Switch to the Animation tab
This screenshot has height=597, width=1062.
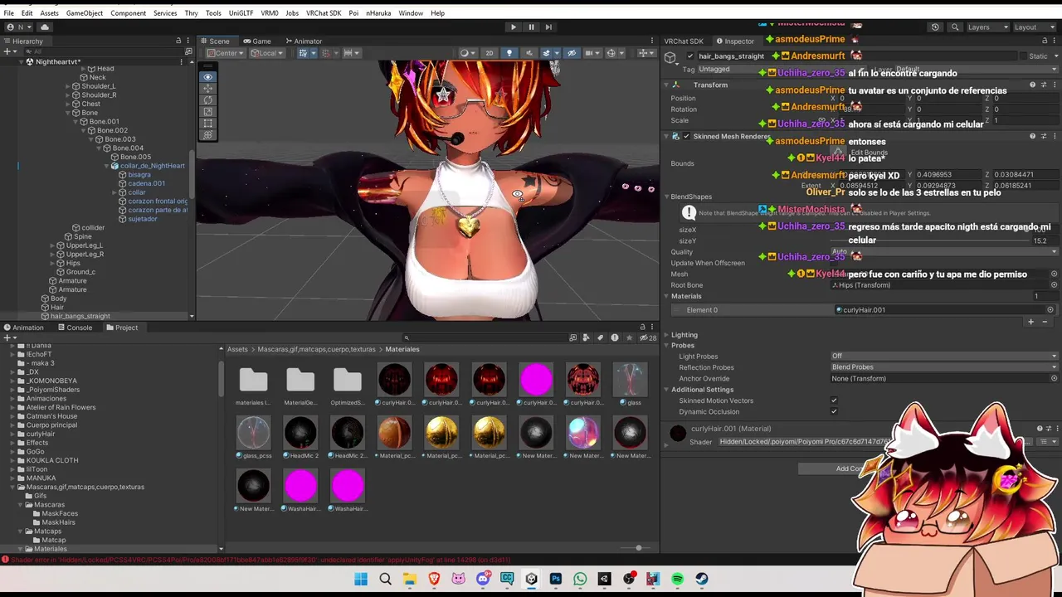coord(23,328)
